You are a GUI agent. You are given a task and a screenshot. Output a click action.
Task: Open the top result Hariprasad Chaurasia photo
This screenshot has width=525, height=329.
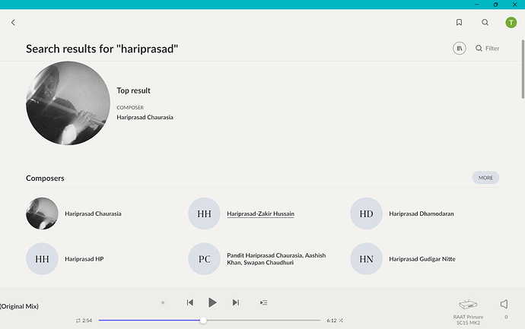(68, 103)
